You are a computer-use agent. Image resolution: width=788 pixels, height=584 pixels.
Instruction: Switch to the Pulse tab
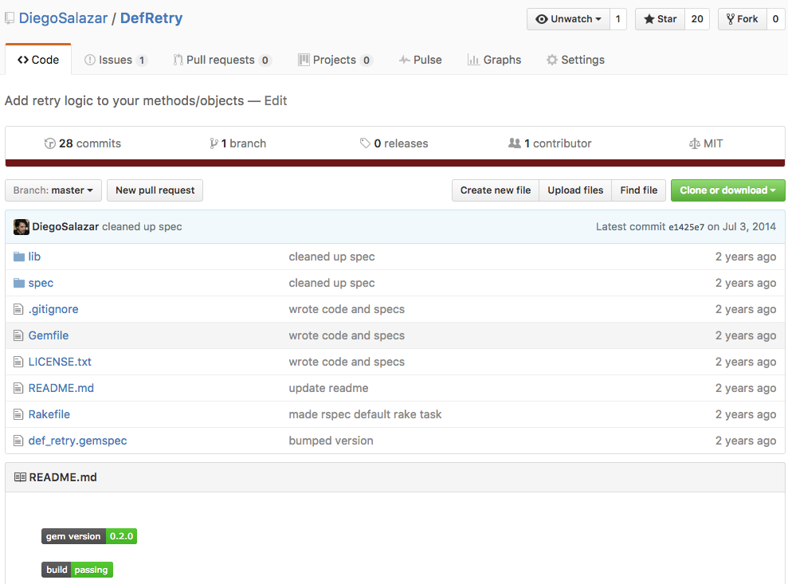coord(420,60)
